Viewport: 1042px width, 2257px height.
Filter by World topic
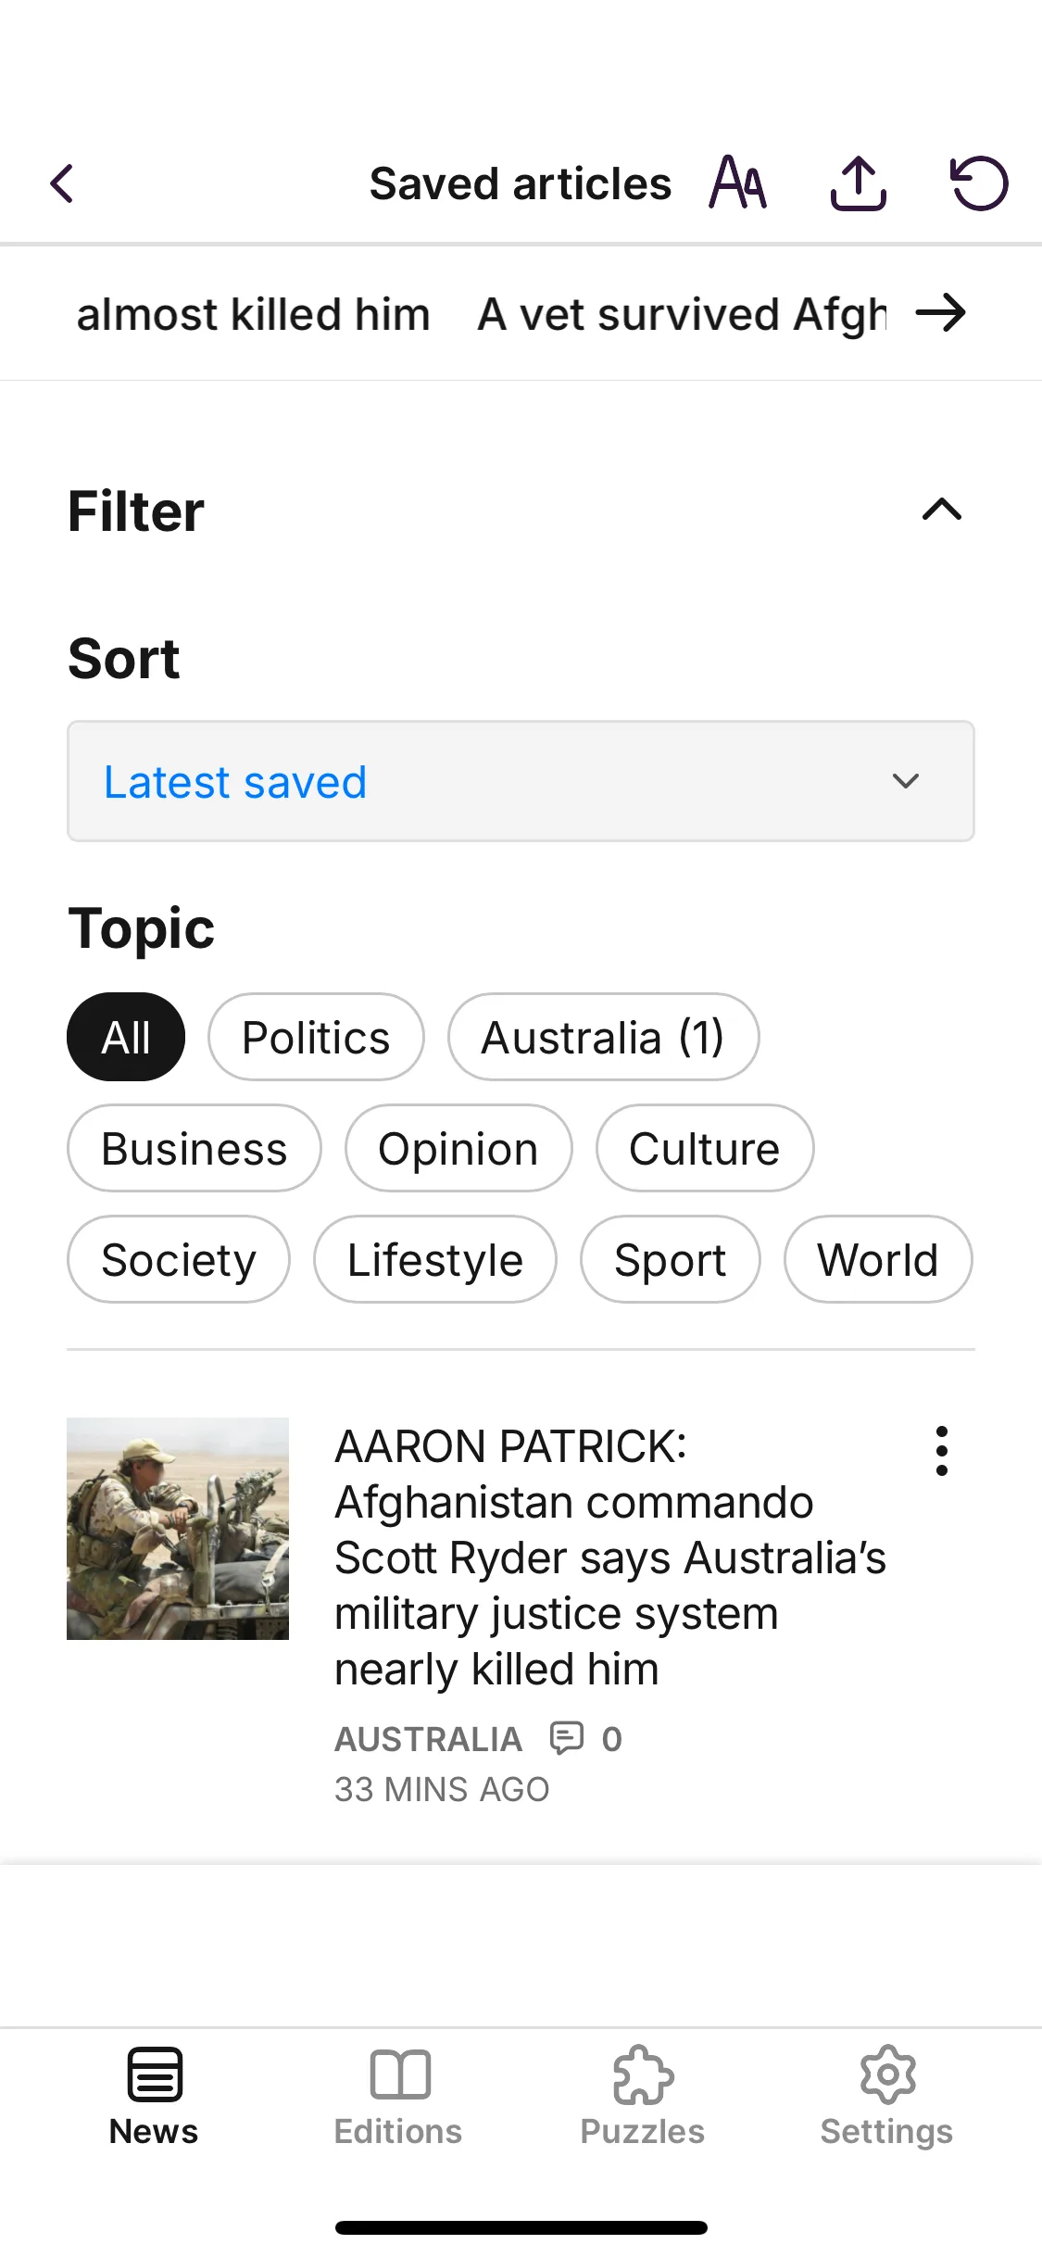point(878,1259)
